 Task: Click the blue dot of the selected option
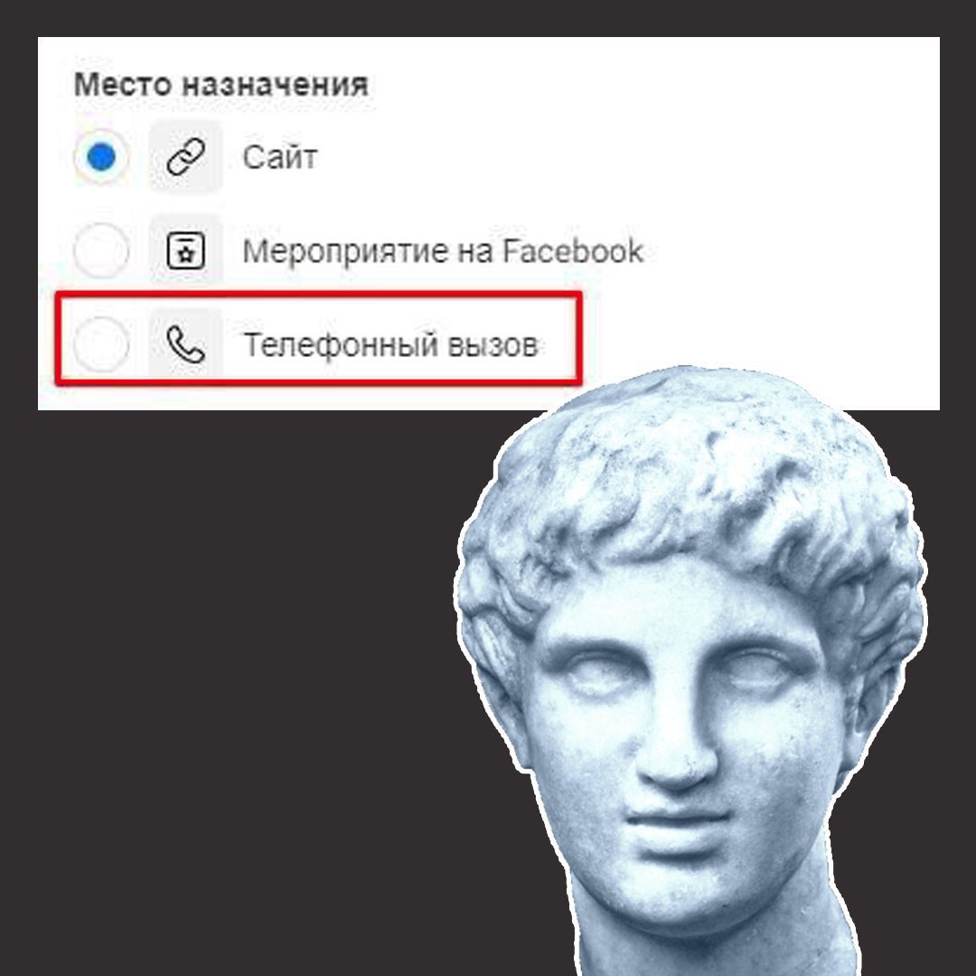[x=101, y=157]
